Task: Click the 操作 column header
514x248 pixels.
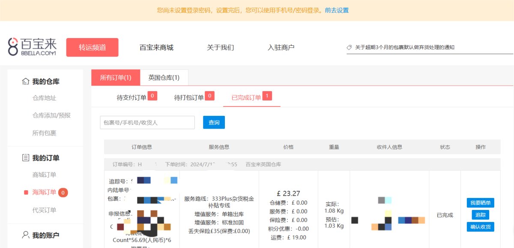Action: tap(481, 147)
